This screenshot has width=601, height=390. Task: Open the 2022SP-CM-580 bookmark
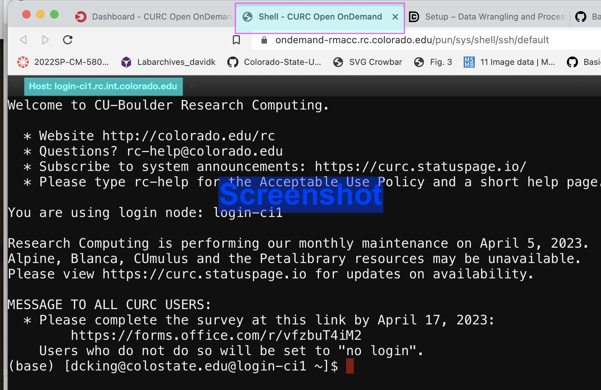point(63,62)
